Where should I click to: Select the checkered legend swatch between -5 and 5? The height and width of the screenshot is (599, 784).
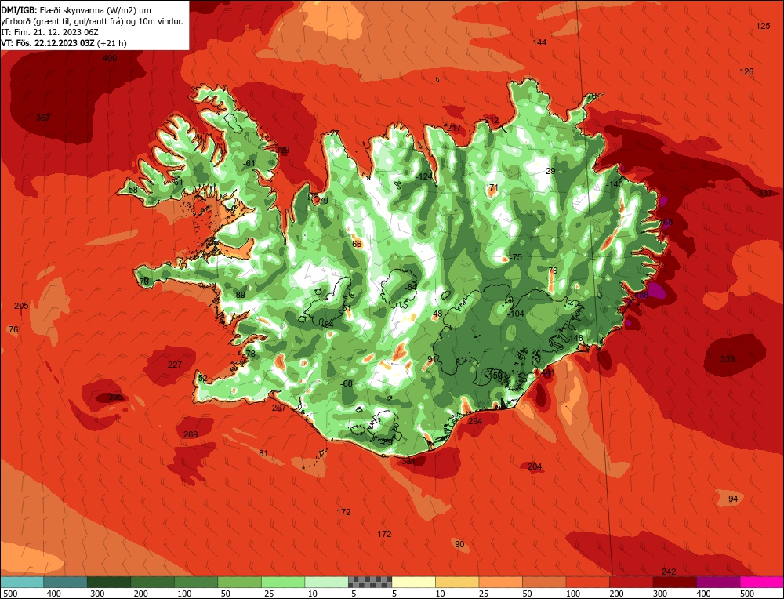coord(370,582)
